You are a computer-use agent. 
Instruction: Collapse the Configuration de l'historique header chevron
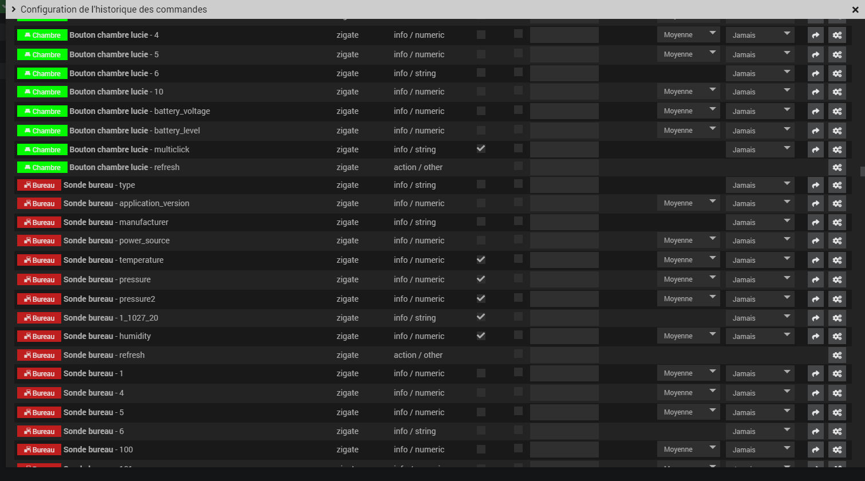pyautogui.click(x=13, y=9)
